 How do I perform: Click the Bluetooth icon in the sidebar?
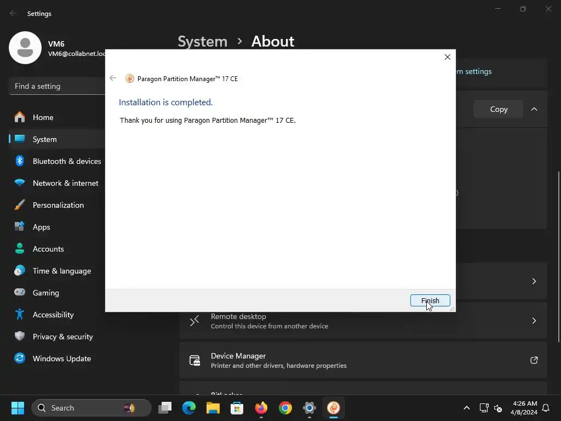point(20,161)
